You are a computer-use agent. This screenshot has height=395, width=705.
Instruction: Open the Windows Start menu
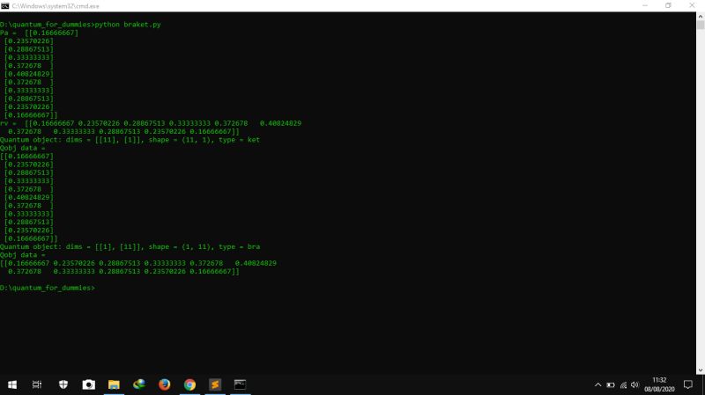(x=12, y=384)
